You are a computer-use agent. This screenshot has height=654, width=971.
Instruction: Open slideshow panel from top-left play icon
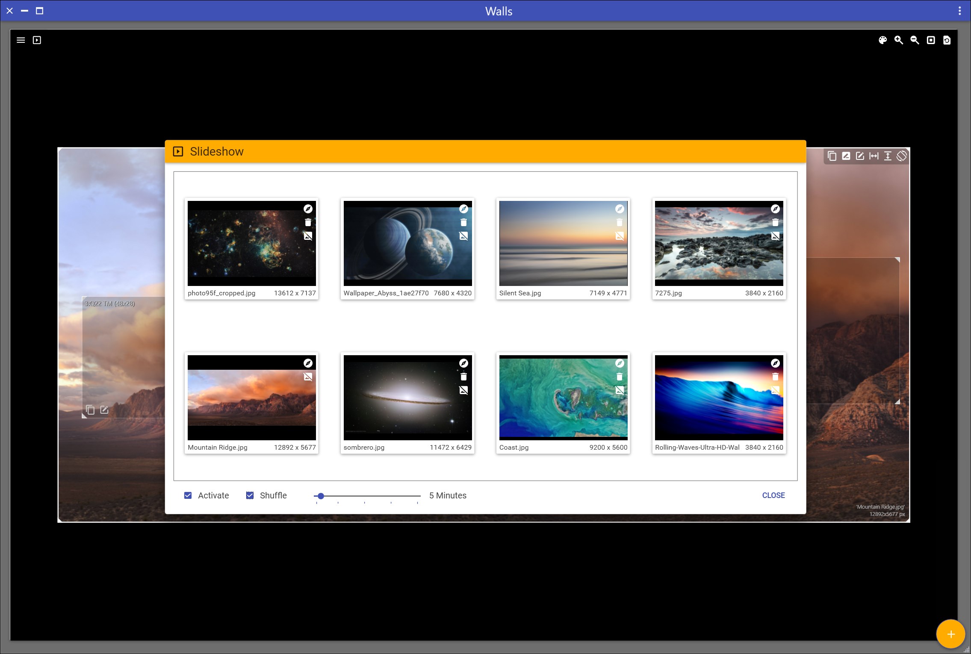click(37, 40)
